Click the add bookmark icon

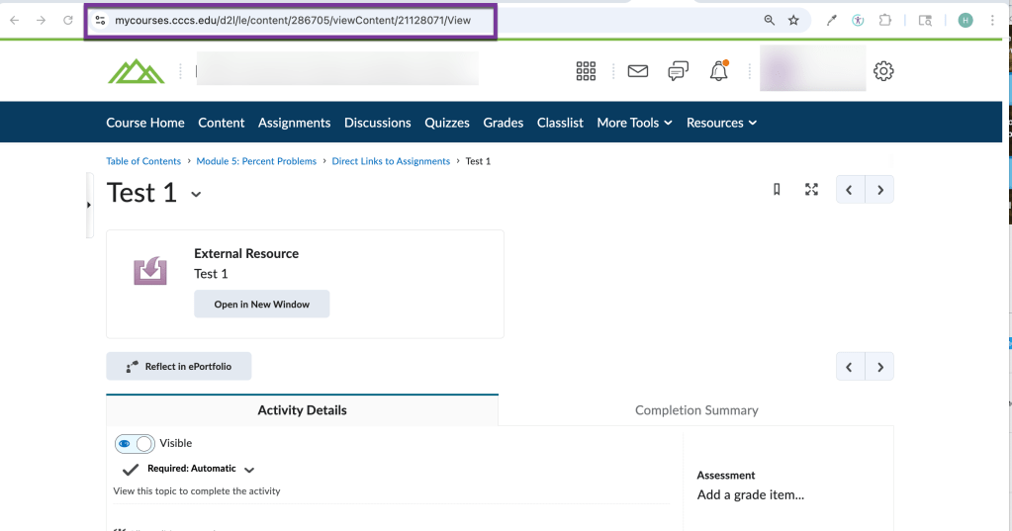(777, 190)
